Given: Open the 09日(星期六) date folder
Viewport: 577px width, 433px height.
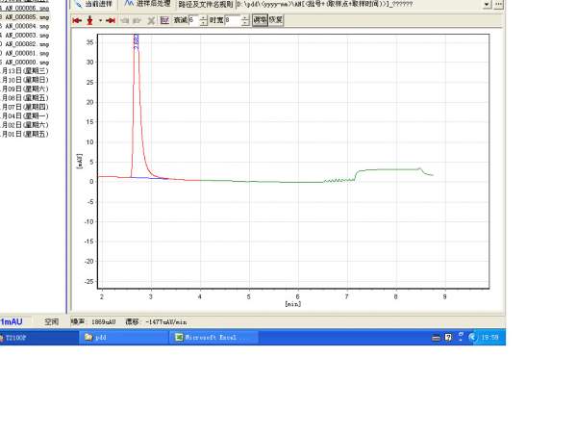Looking at the screenshot, I should tap(25, 89).
